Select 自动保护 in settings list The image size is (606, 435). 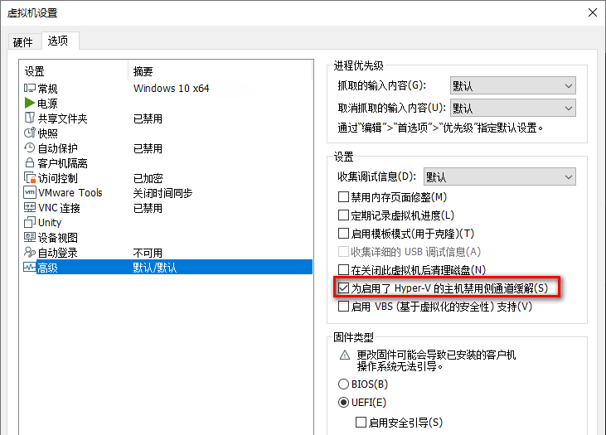pyautogui.click(x=57, y=148)
